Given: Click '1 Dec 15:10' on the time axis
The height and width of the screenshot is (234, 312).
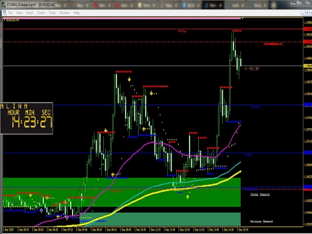Looking at the screenshot, I should click(244, 230).
